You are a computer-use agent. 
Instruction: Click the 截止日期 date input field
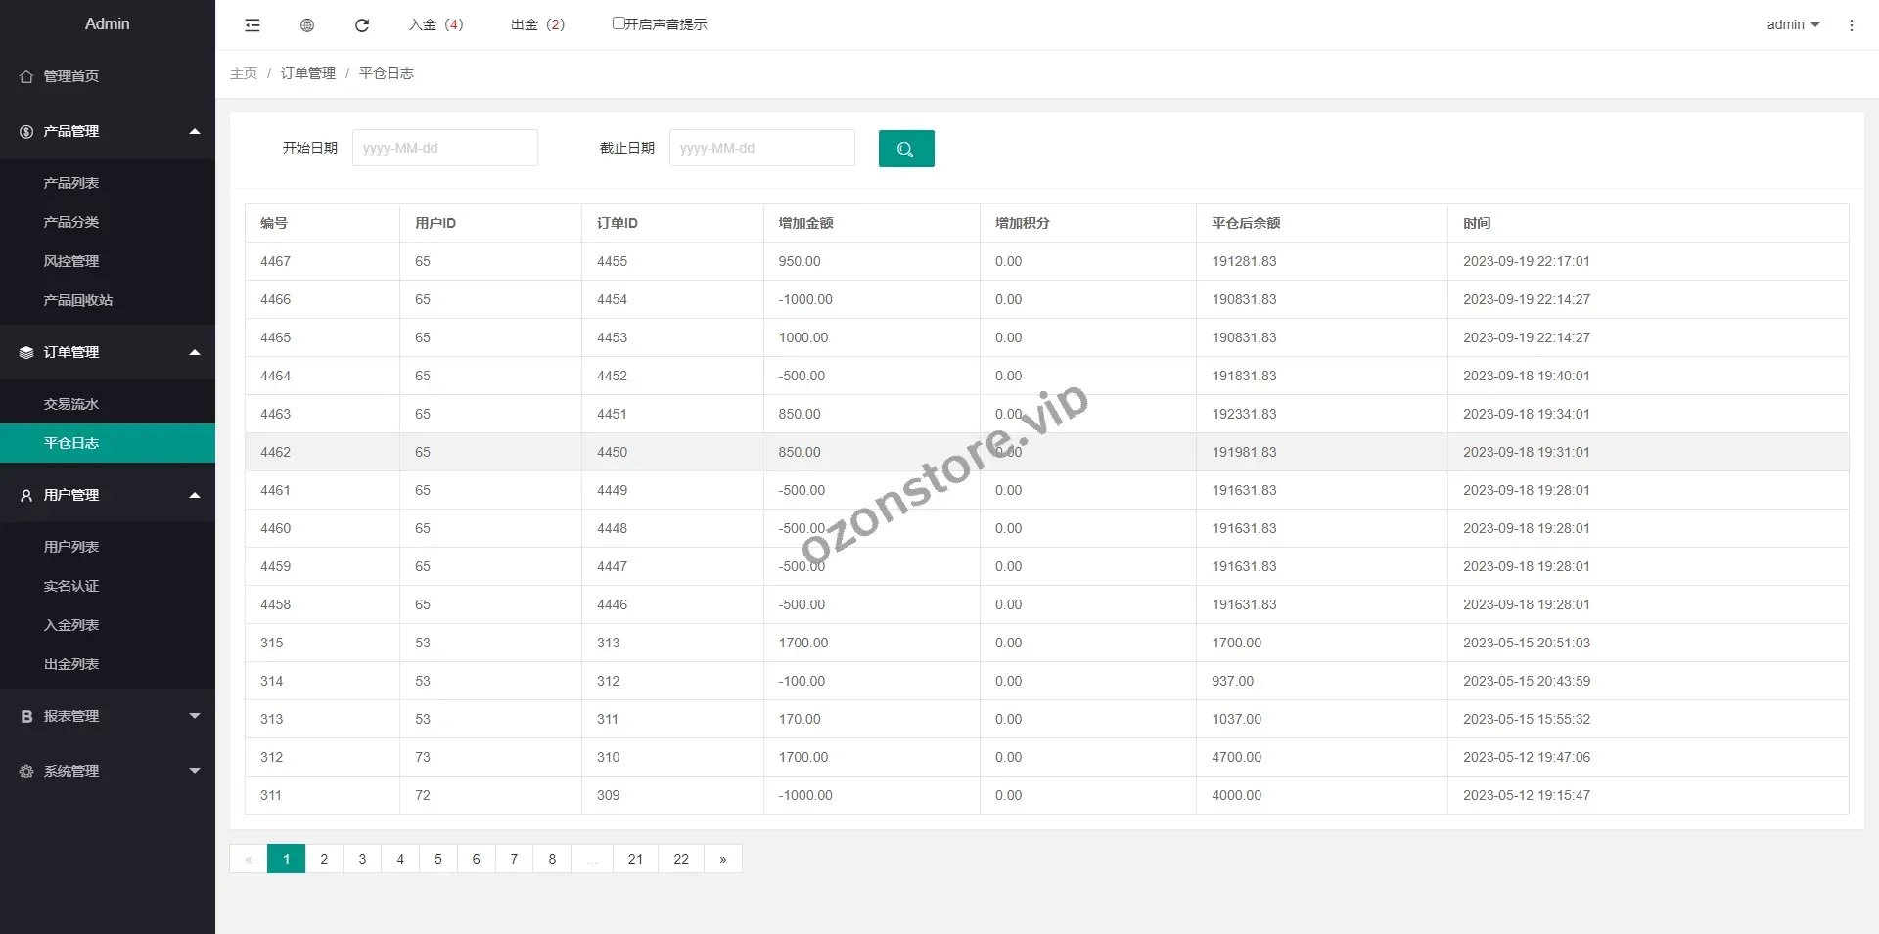[x=761, y=148]
